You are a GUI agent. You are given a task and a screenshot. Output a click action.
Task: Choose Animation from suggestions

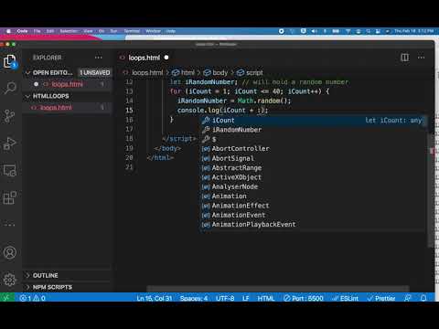tap(313, 196)
